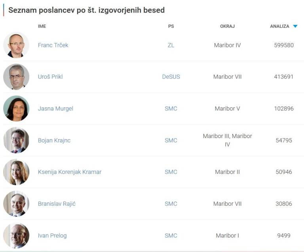The width and height of the screenshot is (304, 252).
Task: Open the Franc Trček name link
Action: pyautogui.click(x=53, y=45)
